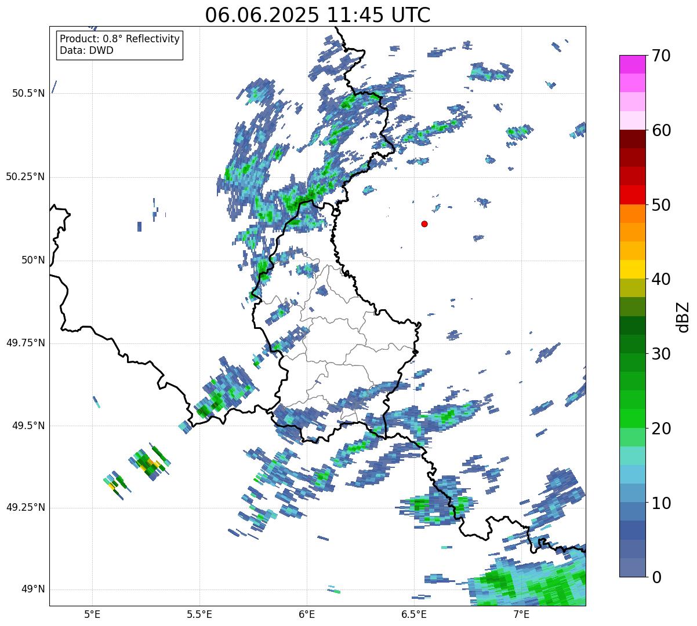Click the yellow colorbar swatch above 40
This screenshot has height=626, width=697.
(x=633, y=269)
